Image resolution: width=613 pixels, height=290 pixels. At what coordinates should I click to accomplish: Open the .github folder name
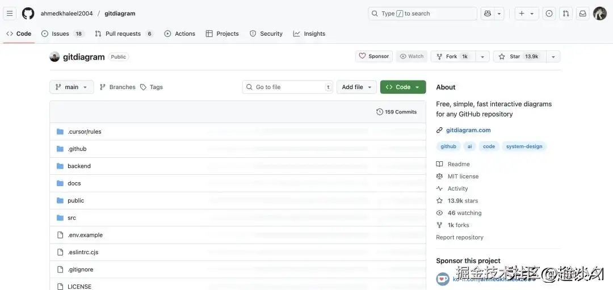(x=77, y=149)
